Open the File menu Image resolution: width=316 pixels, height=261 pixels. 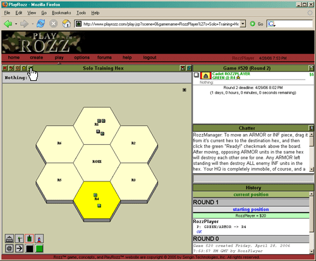click(x=7, y=13)
